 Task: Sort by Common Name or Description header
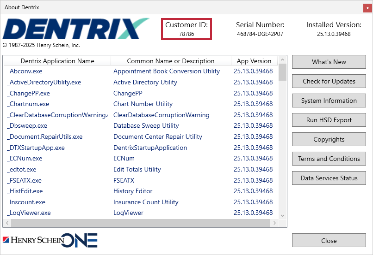tap(171, 61)
